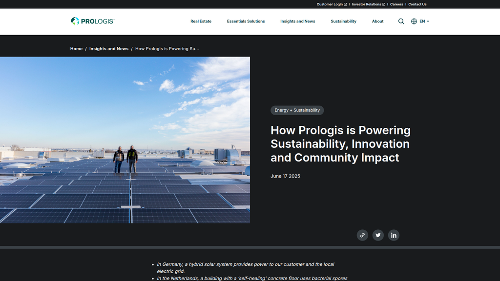Go to Home breadcrumb

tap(76, 49)
